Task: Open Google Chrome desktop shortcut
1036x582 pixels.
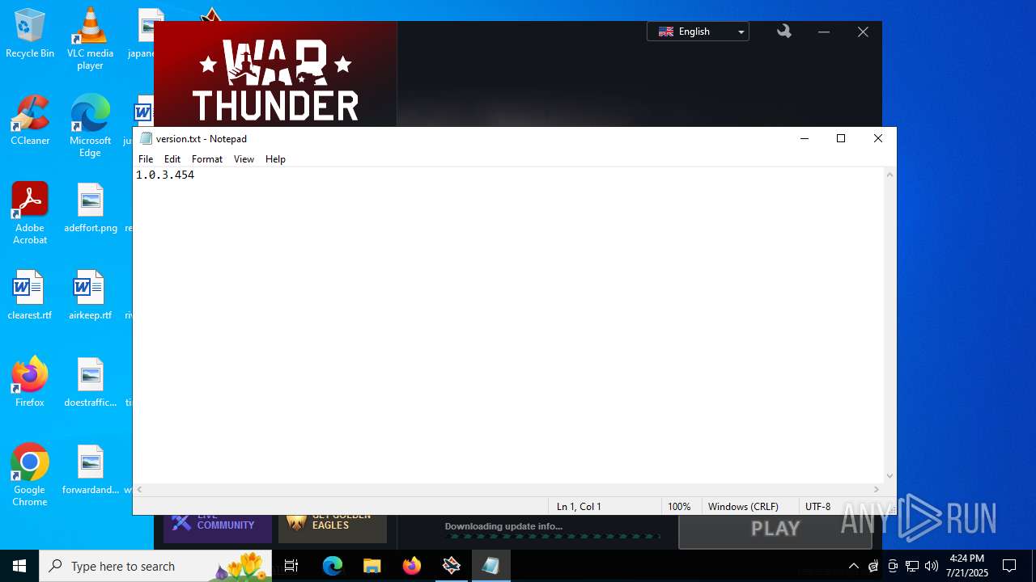Action: coord(30,475)
